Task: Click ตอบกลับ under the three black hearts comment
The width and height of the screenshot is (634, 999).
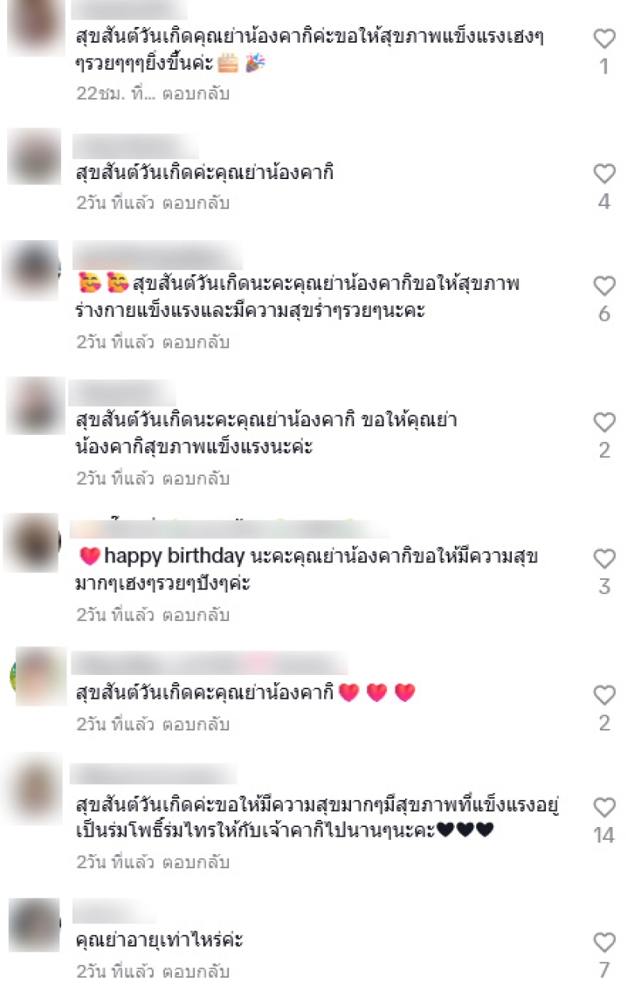Action: [x=196, y=862]
